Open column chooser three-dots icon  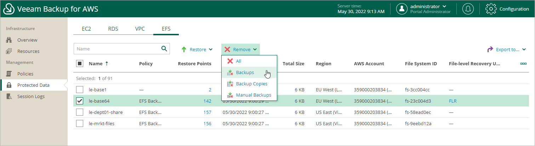(523, 64)
